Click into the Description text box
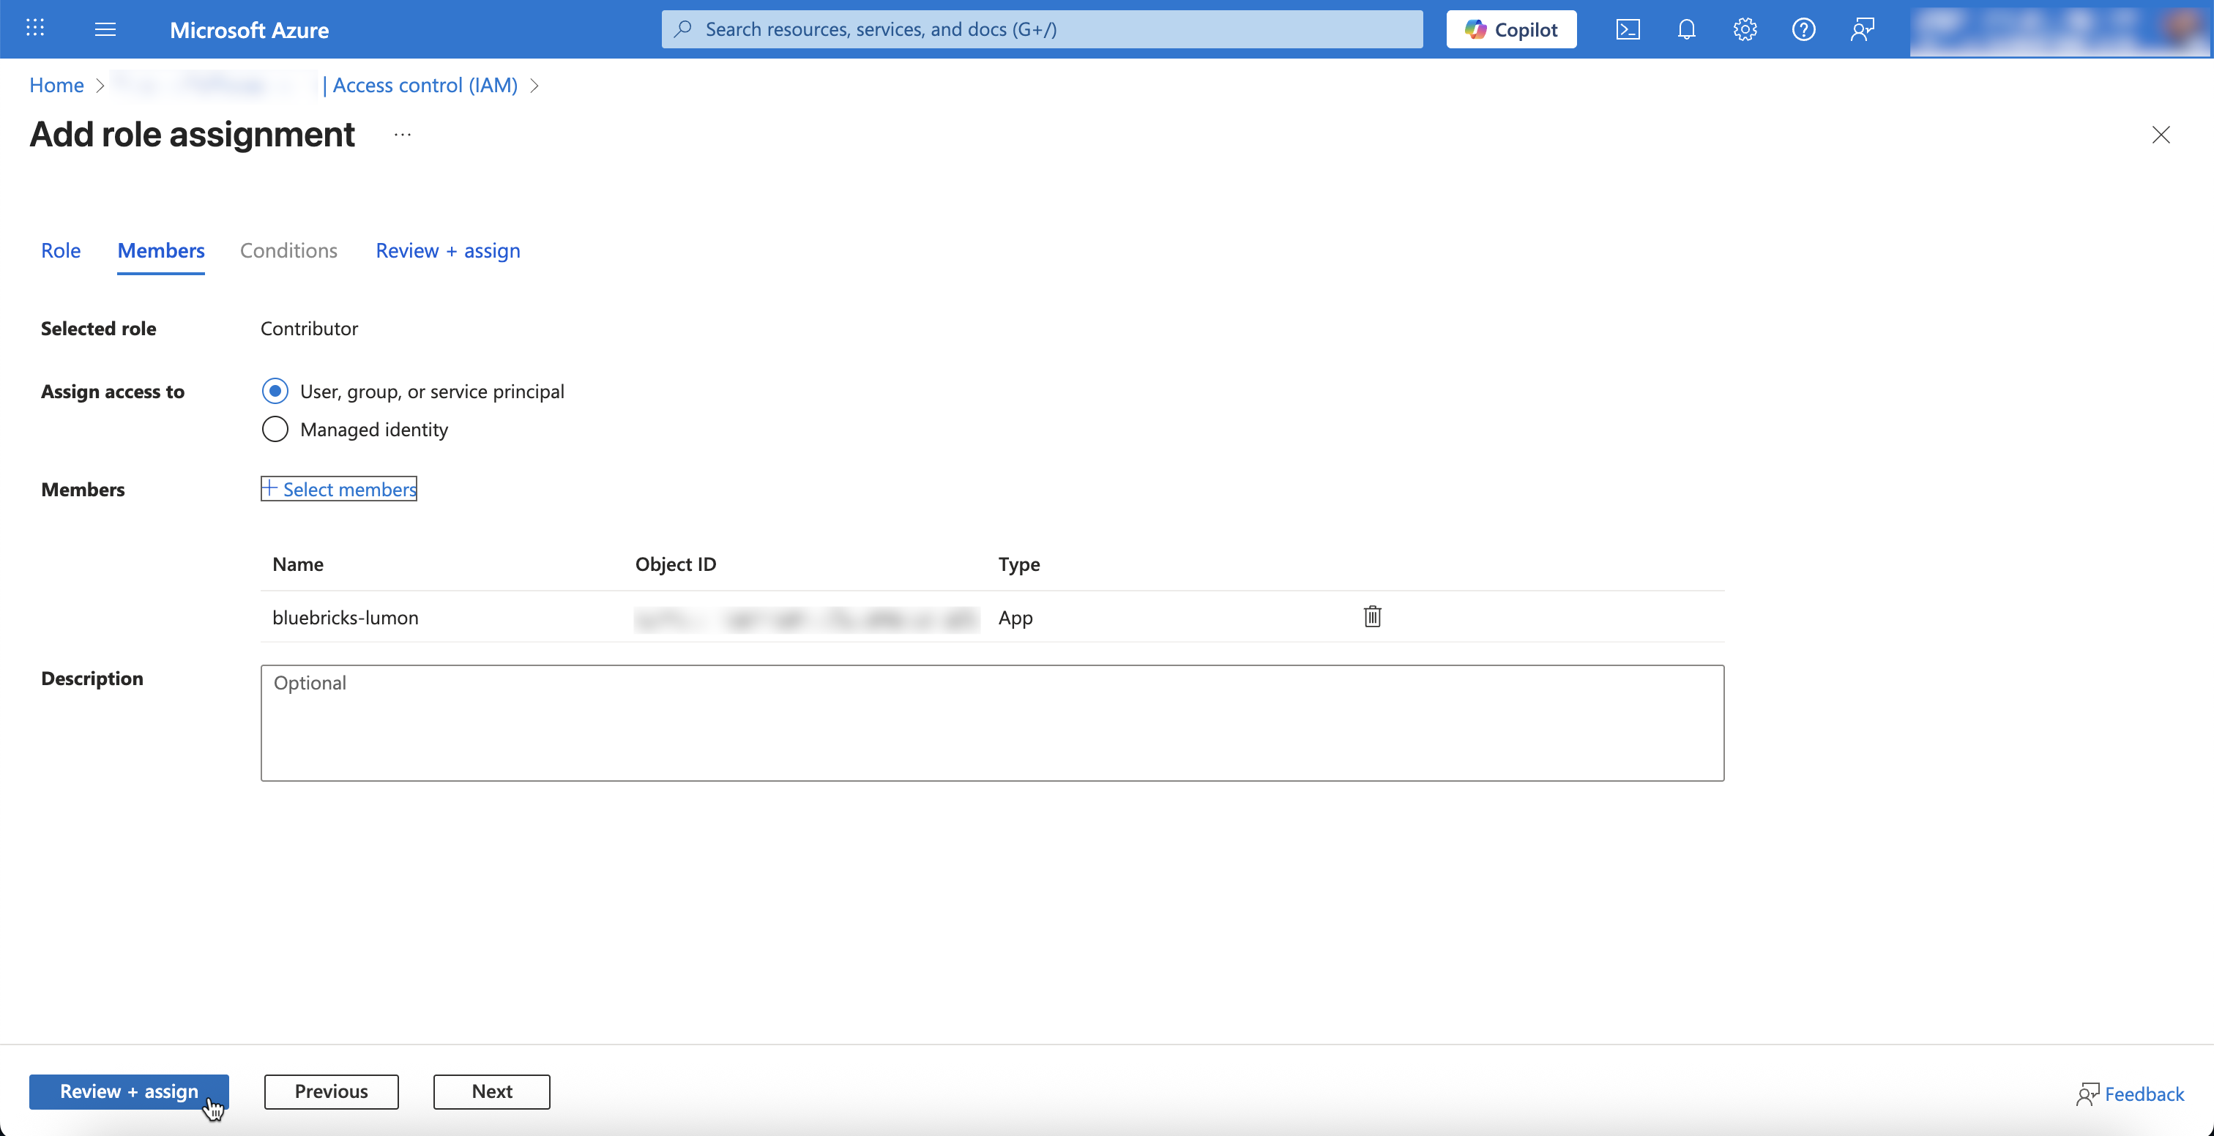Screen dimensions: 2214x1136 (x=992, y=722)
